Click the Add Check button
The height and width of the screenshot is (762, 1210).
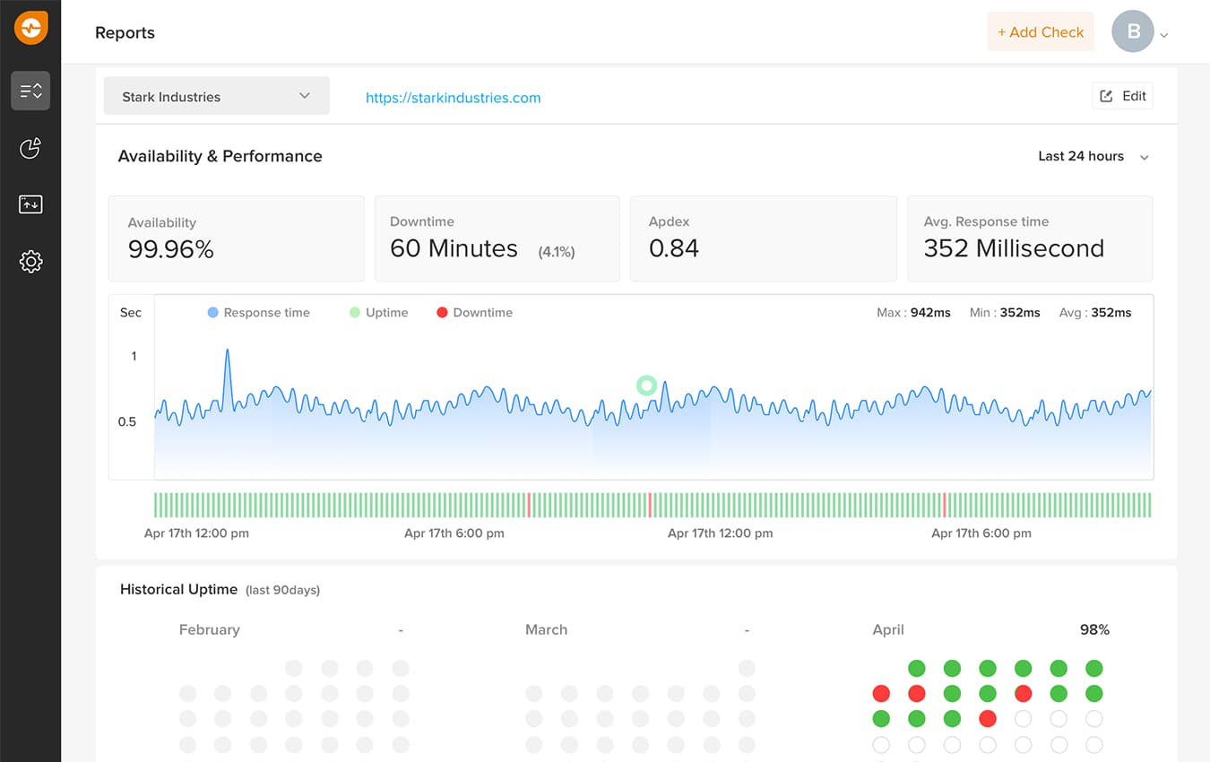1040,31
